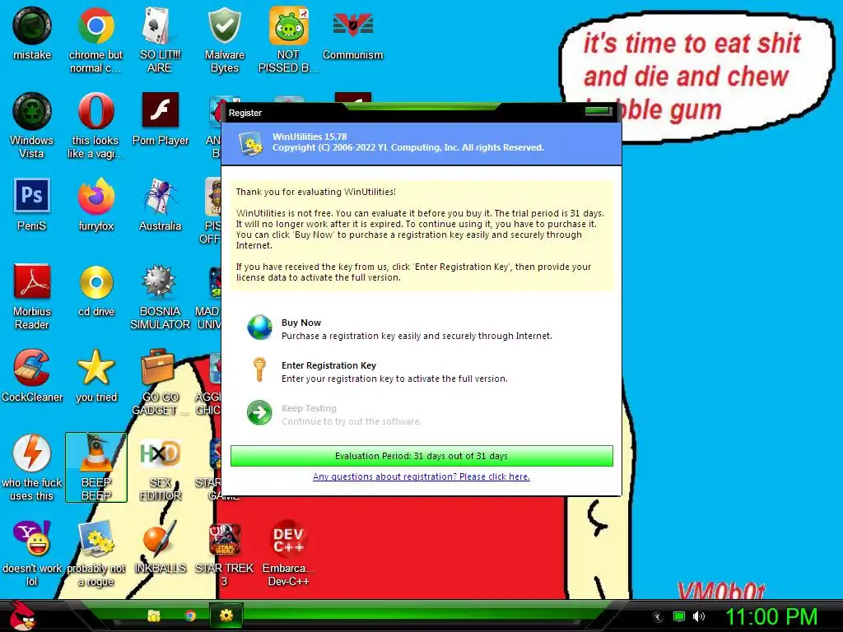Click the green monitor network tray icon
Screen dimensions: 843x632
pyautogui.click(x=679, y=616)
